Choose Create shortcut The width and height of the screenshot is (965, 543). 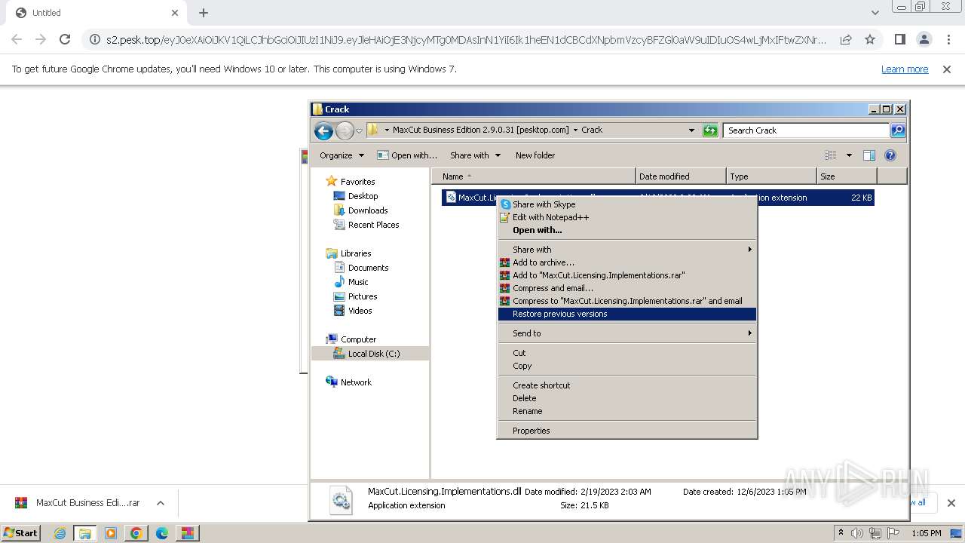coord(627,385)
